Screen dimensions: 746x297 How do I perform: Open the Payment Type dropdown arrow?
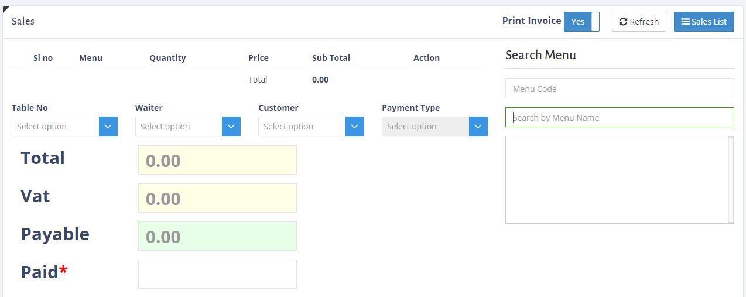click(478, 127)
